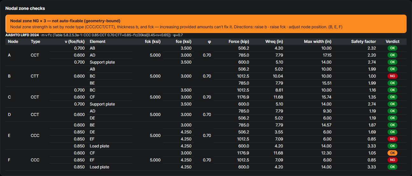Viewport: 412px width, 176px height.
Task: Click the safety factor 1.69 value
Action: 372,132
